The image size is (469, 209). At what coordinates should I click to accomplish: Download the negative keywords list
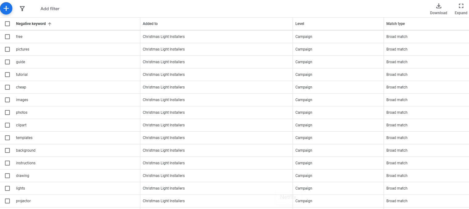click(438, 9)
